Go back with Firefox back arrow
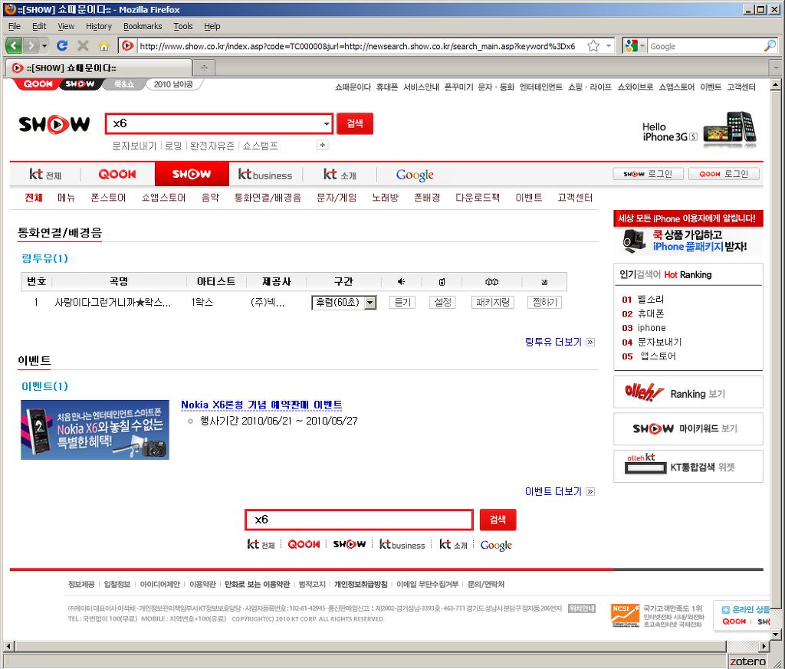785x669 pixels. coord(14,46)
